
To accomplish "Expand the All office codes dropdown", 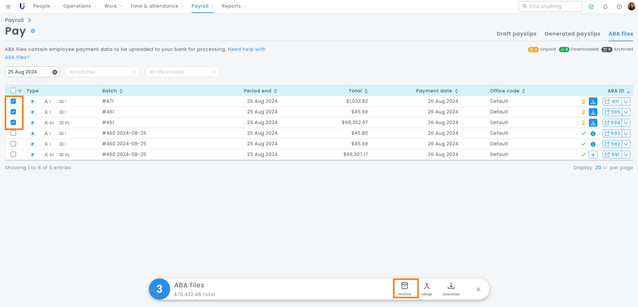I will tap(182, 72).
